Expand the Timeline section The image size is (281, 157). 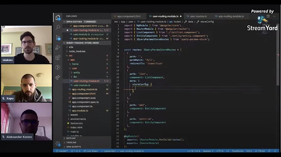click(x=87, y=142)
